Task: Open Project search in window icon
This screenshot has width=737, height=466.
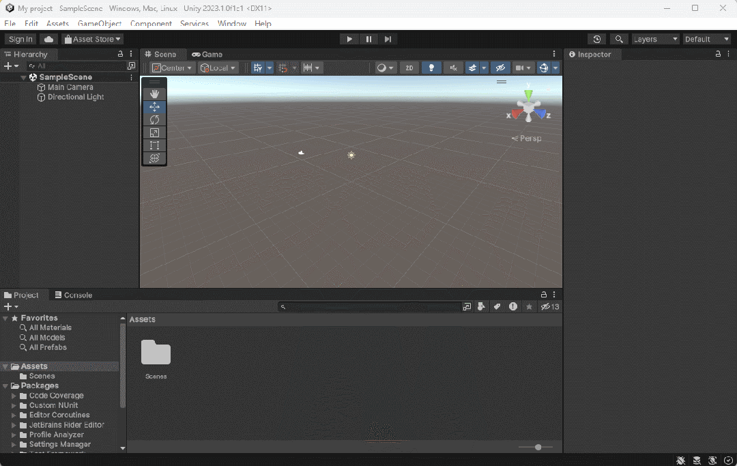Action: (467, 307)
